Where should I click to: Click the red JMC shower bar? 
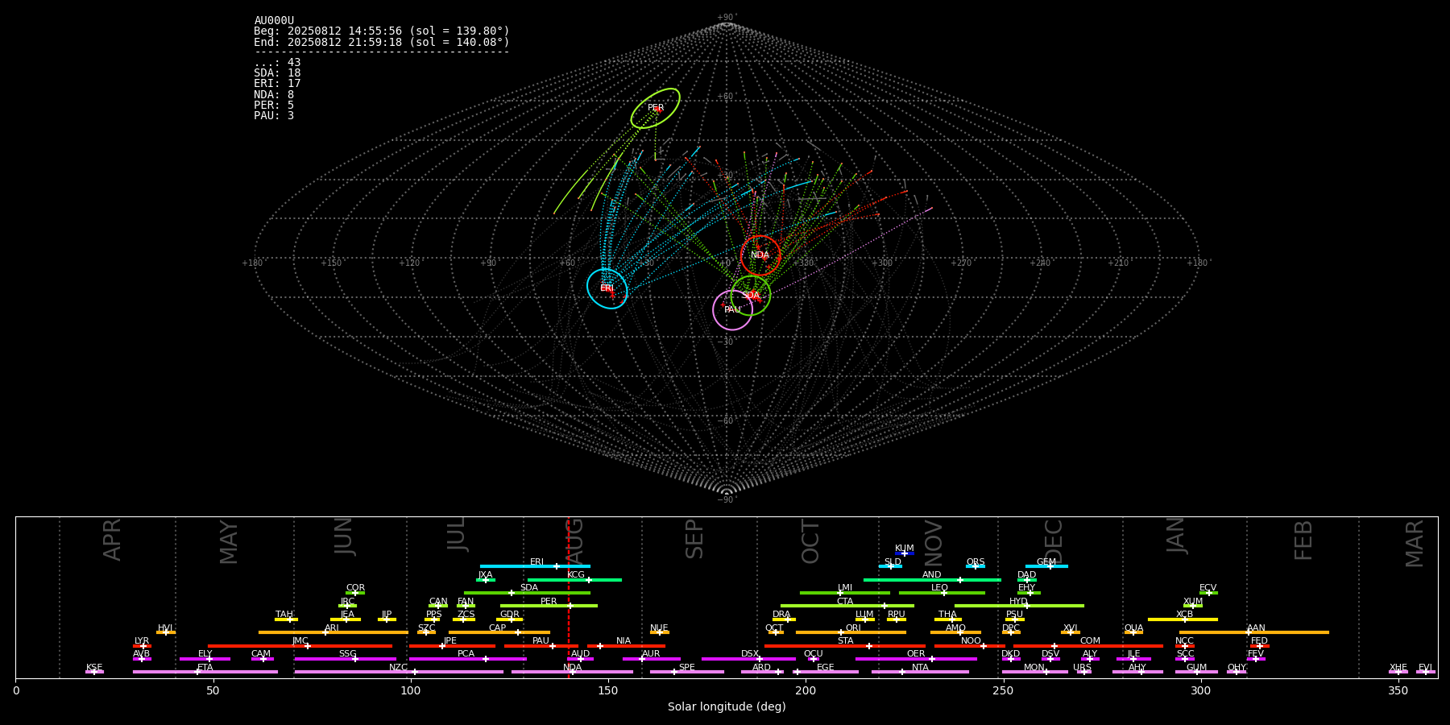(300, 646)
